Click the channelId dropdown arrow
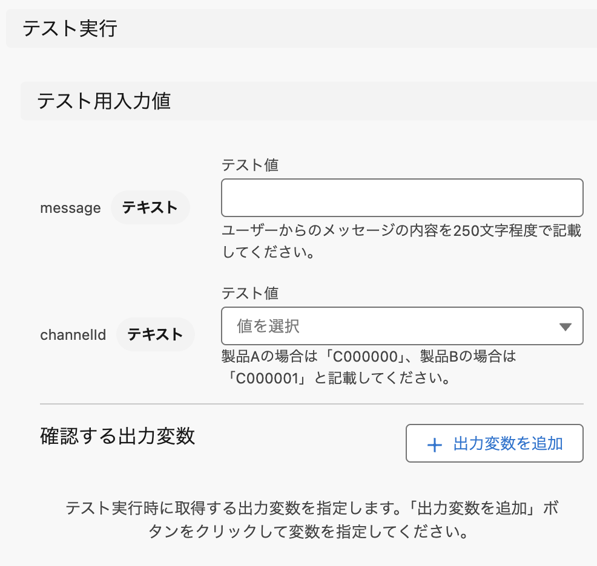The height and width of the screenshot is (566, 597). (566, 327)
